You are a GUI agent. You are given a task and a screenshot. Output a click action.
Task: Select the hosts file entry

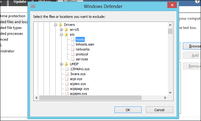point(80,39)
